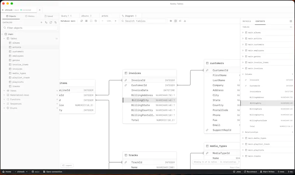Image resolution: width=295 pixels, height=175 pixels.
Task: Expand the Enums tree node
Action: coord(4,108)
